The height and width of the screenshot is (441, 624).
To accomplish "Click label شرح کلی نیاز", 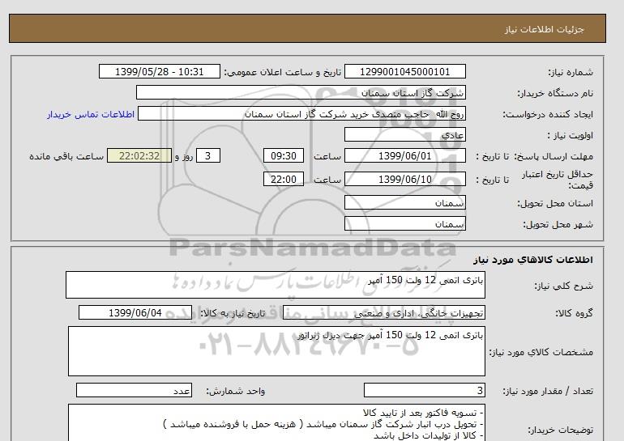I will coord(563,286).
